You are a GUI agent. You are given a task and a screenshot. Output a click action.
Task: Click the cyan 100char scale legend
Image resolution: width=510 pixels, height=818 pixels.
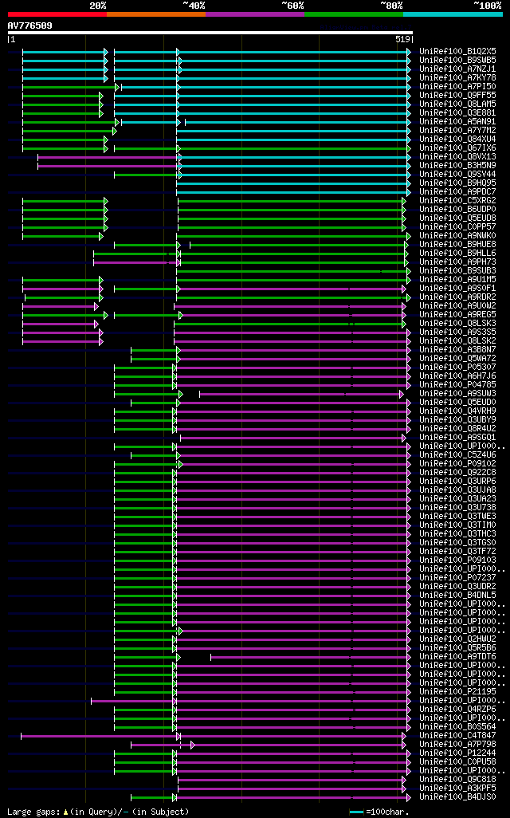click(379, 812)
